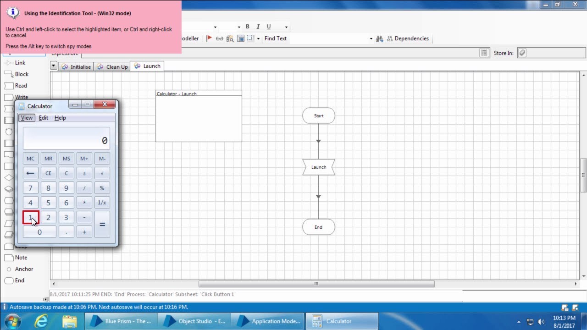Click the equals key on Calculator
The image size is (587, 330).
(102, 224)
